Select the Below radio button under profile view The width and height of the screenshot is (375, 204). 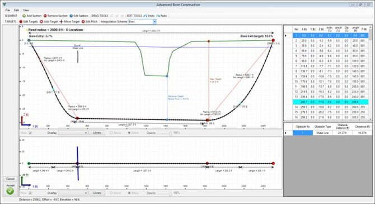[129, 133]
